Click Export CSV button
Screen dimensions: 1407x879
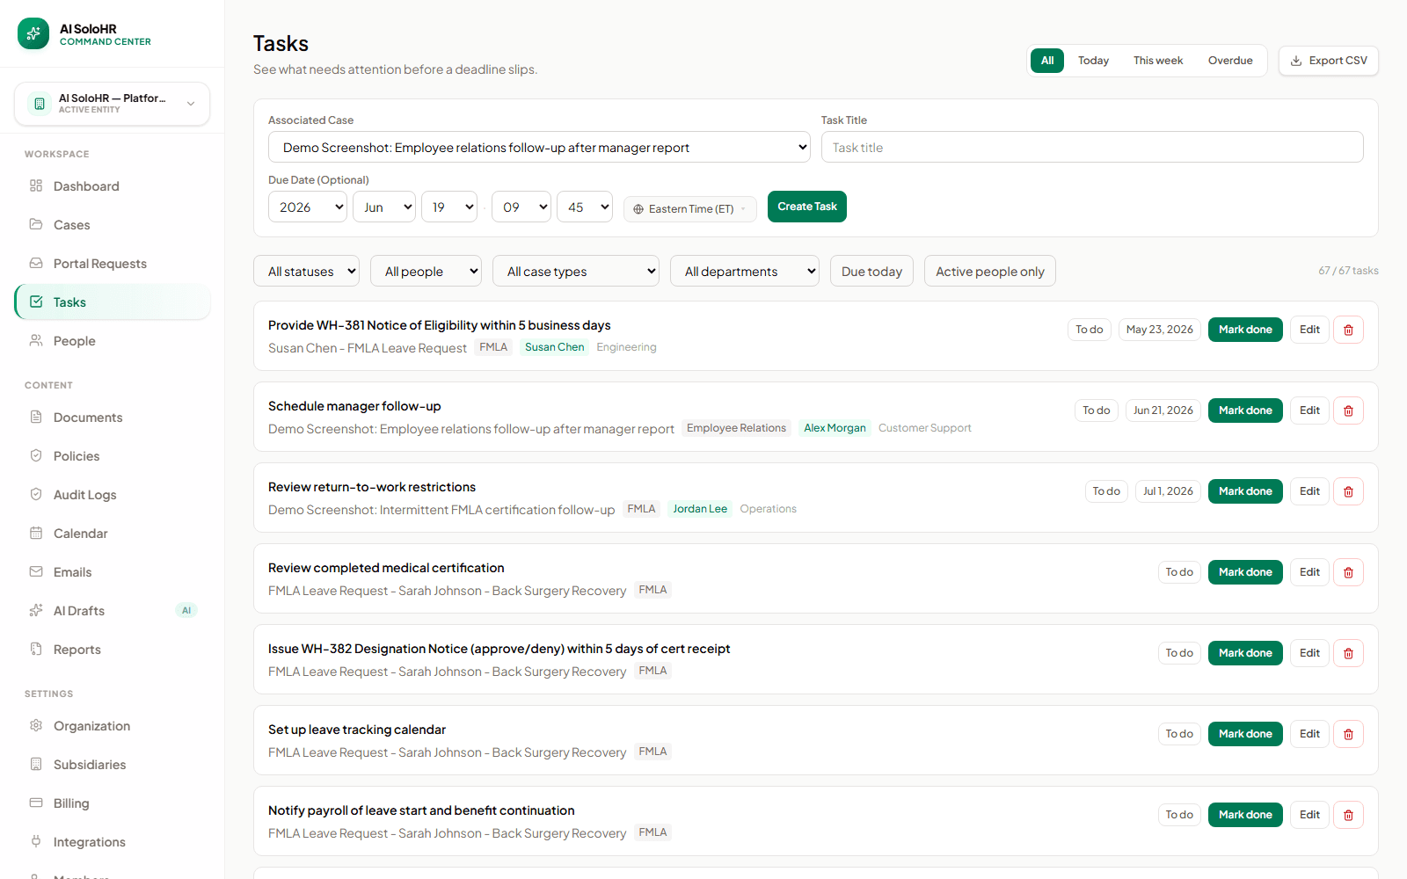[1329, 61]
